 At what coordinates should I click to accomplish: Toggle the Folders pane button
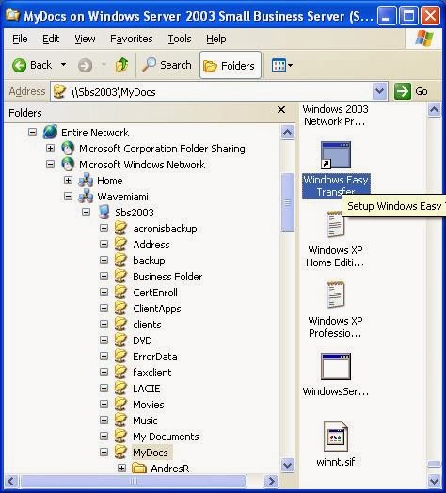[x=231, y=66]
